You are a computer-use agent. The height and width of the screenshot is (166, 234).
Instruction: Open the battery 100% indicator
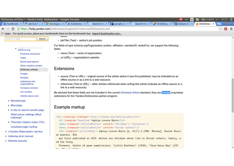(207, 19)
